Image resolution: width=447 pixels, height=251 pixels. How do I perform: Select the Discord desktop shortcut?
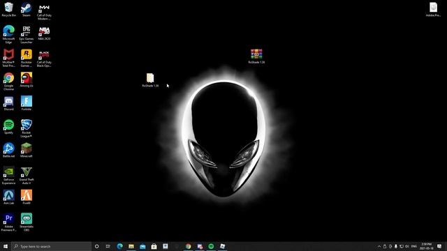pyautogui.click(x=8, y=103)
